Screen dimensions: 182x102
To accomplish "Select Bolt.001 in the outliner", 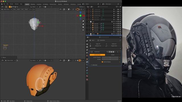I will pyautogui.click(x=96, y=24).
